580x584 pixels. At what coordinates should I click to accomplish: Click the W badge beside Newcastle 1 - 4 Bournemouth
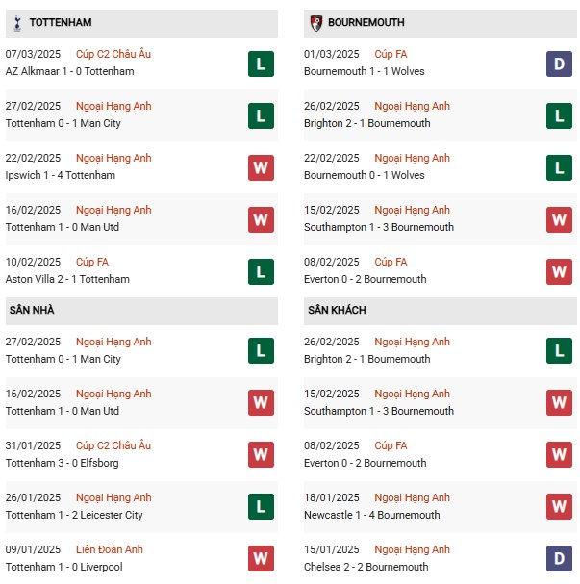[559, 507]
